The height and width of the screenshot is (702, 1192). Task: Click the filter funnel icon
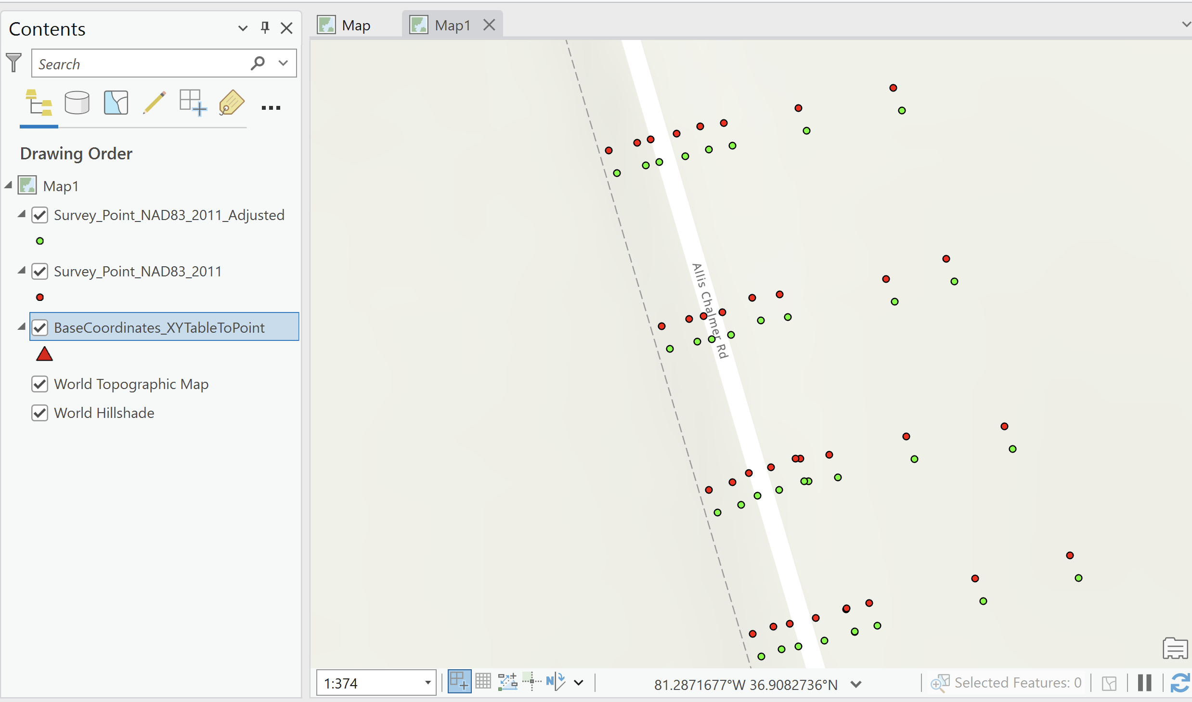(14, 63)
